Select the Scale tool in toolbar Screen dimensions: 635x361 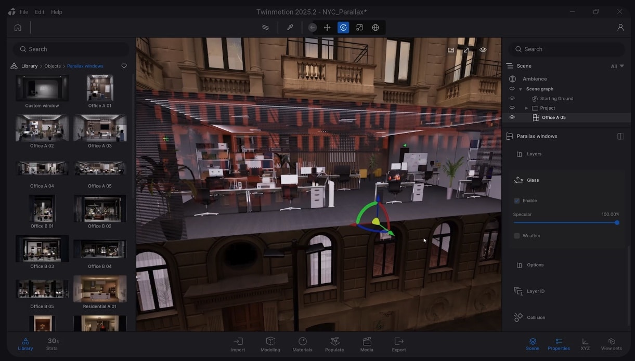click(359, 28)
